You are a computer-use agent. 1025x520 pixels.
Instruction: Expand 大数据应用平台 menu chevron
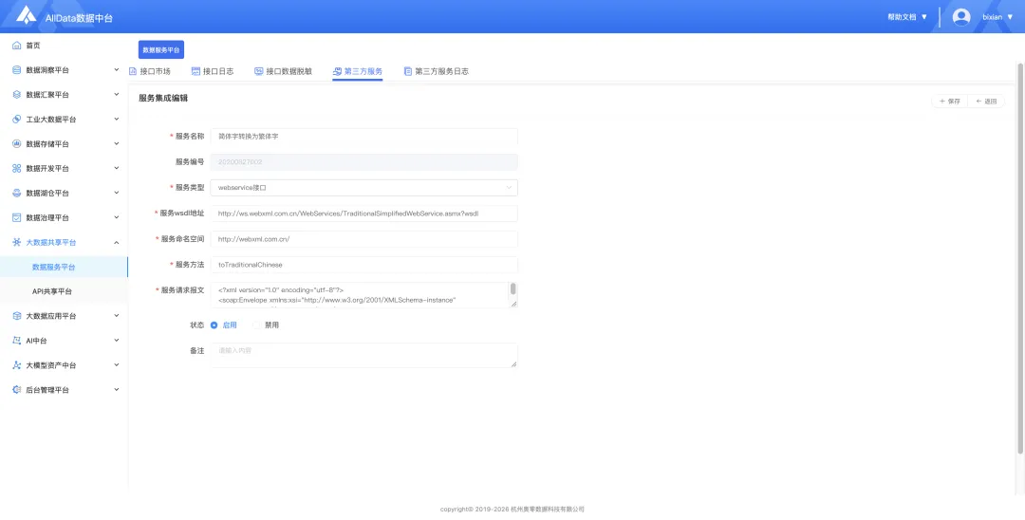pos(117,316)
